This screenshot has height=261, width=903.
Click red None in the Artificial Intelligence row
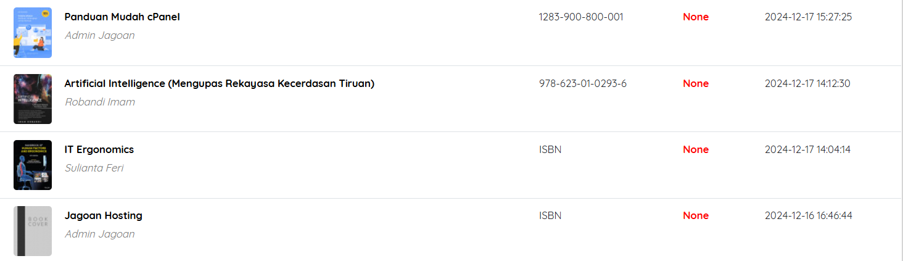point(695,83)
